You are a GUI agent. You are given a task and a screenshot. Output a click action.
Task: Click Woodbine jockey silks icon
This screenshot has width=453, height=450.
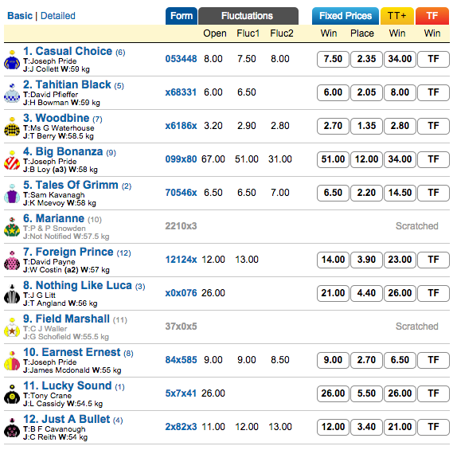tap(12, 127)
